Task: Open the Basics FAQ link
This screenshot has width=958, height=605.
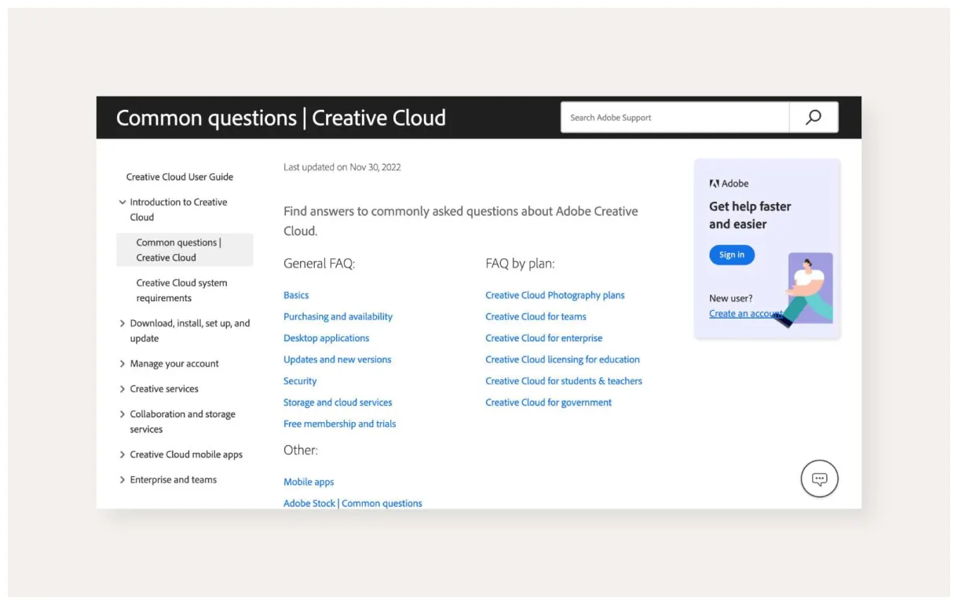Action: (296, 296)
